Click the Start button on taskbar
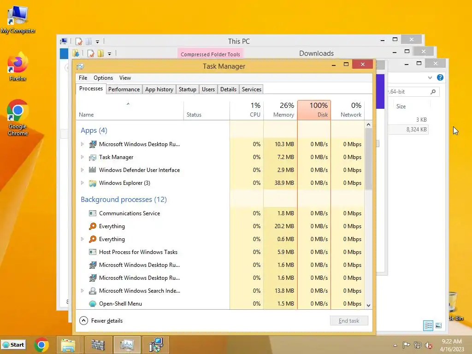472x354 pixels. tap(13, 345)
